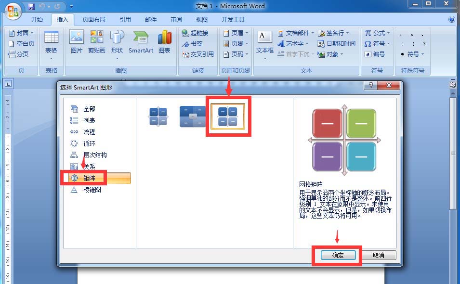Choose the Basic Matrix layout thumbnail
Image resolution: width=460 pixels, height=284 pixels.
pyautogui.click(x=158, y=116)
